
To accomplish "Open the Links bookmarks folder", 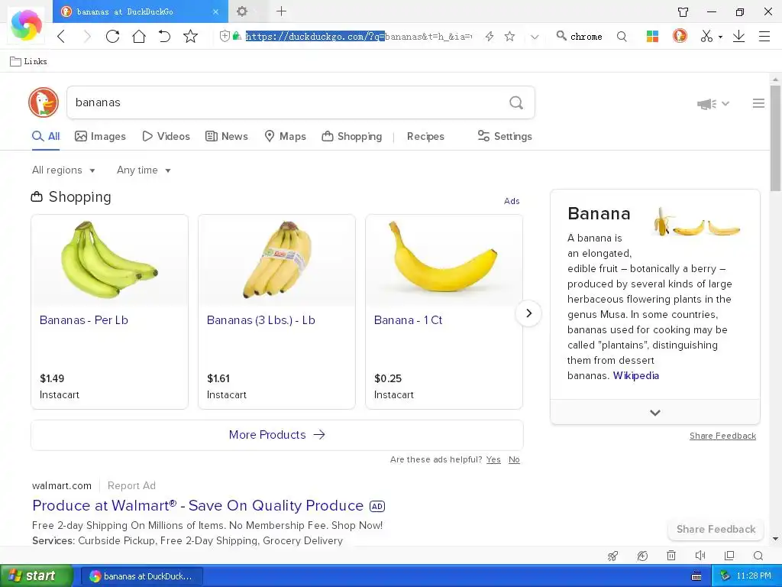I will pyautogui.click(x=28, y=61).
